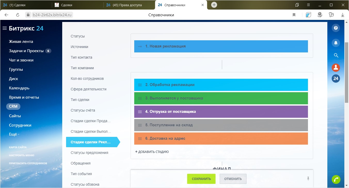The height and width of the screenshot is (188, 349).
Task: Click the page vertical scrollbar thumb
Action: point(347,72)
